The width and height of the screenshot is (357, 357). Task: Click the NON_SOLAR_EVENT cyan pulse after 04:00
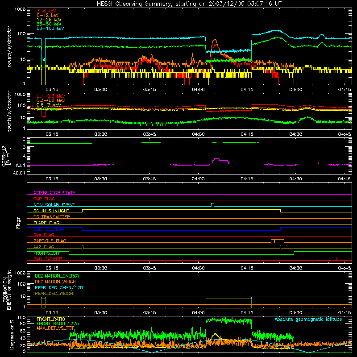point(213,205)
